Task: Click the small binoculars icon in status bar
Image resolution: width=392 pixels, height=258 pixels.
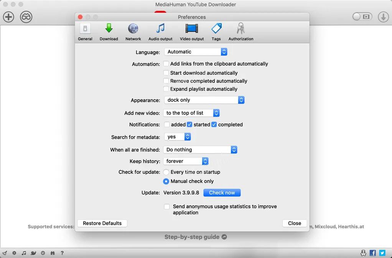Action: tap(53, 253)
